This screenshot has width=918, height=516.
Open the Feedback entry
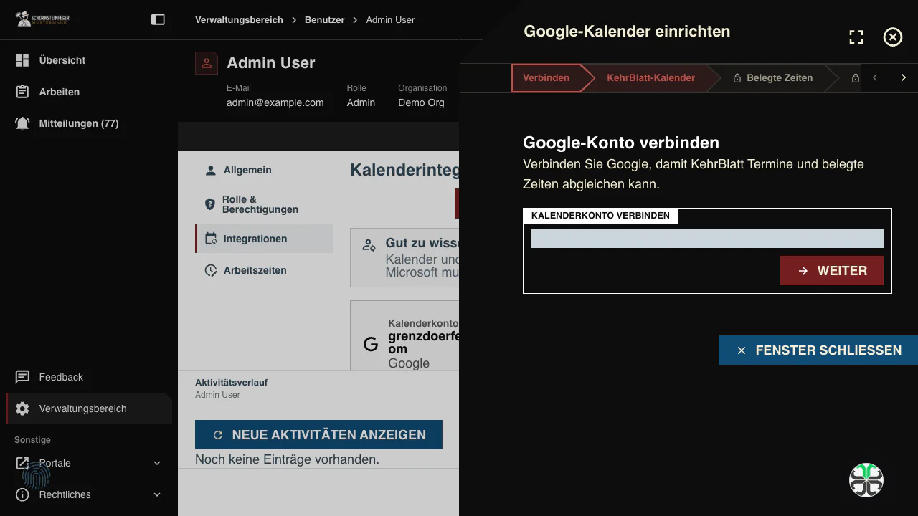89,377
